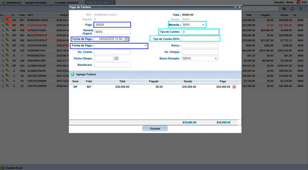Close the Pago de Factura dialog

click(240, 7)
